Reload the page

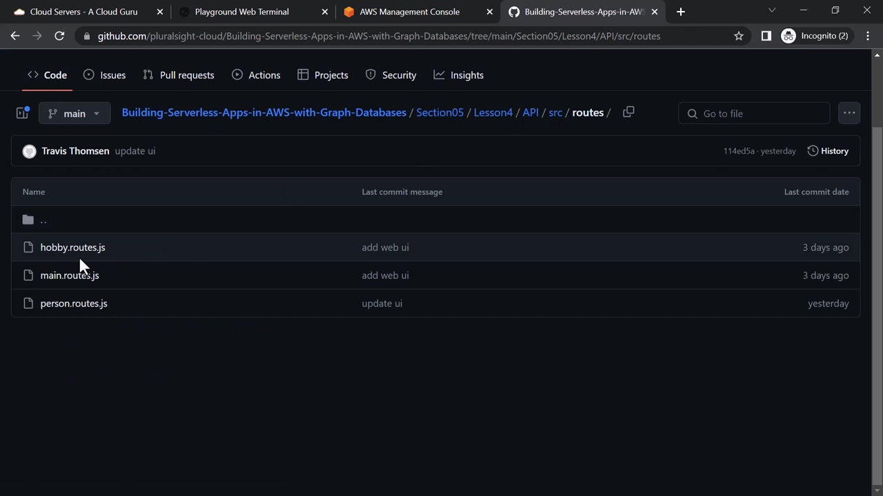[59, 36]
